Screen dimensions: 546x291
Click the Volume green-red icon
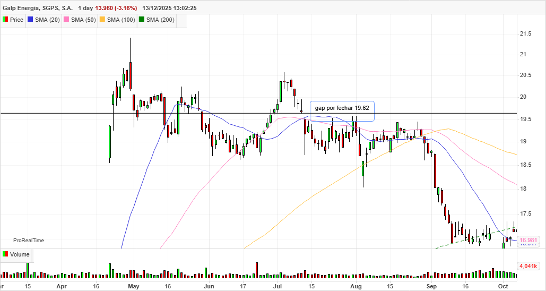pyautogui.click(x=5, y=254)
